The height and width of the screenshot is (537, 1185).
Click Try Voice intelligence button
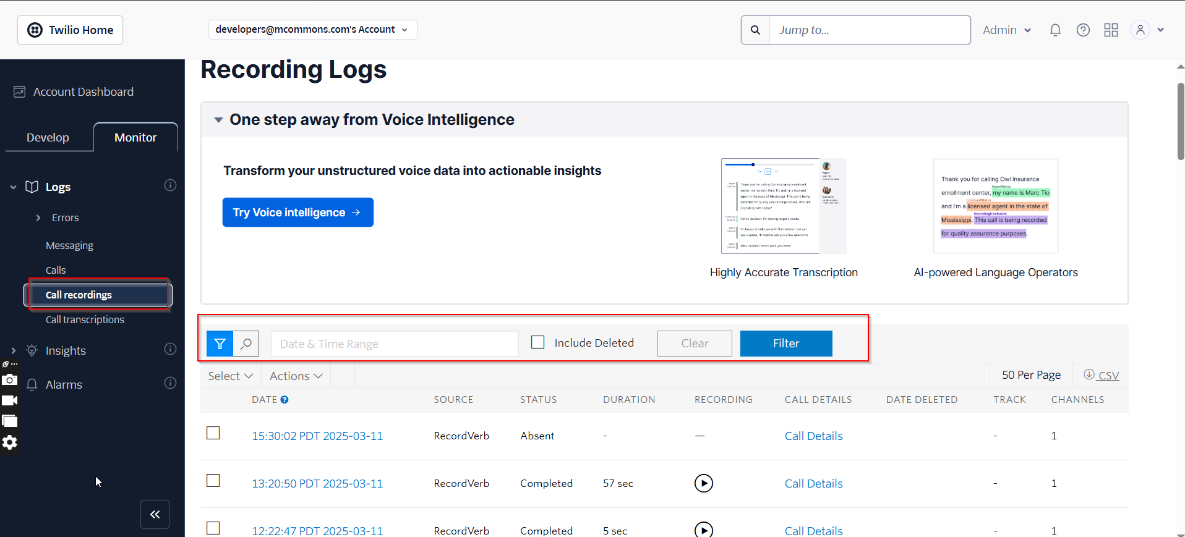[x=297, y=213]
